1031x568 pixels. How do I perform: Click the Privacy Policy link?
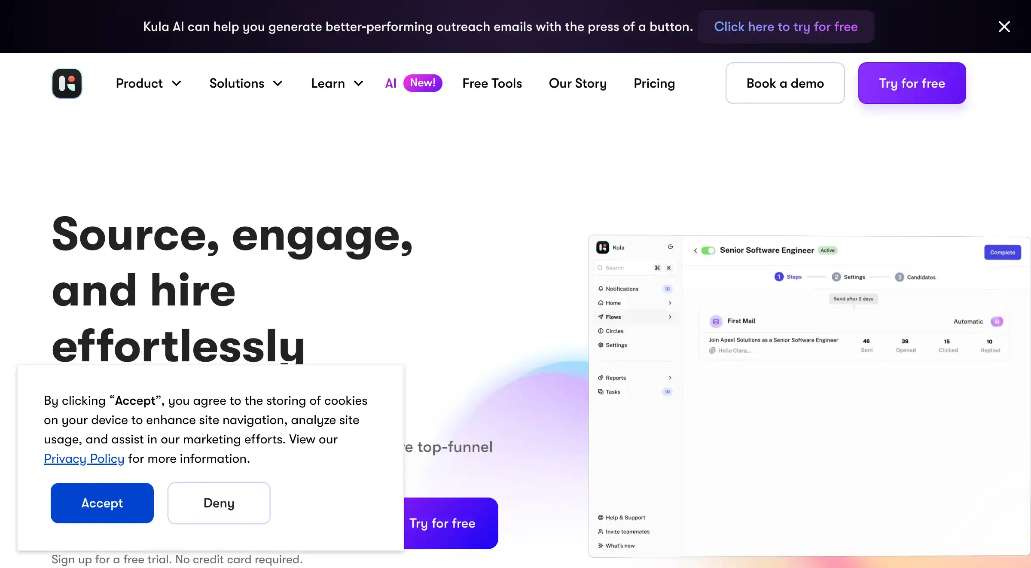83,458
